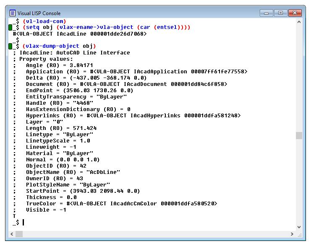Click the 'Hyperlinks (RO)' property line
311x246 pixels.
pyautogui.click(x=133, y=116)
